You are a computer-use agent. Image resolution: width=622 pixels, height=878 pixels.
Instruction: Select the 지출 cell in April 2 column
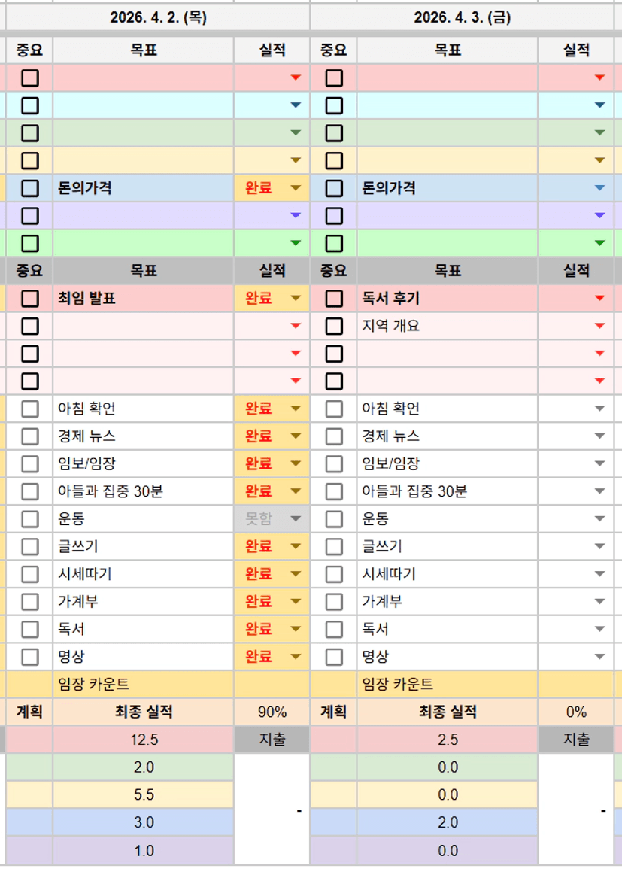click(272, 740)
